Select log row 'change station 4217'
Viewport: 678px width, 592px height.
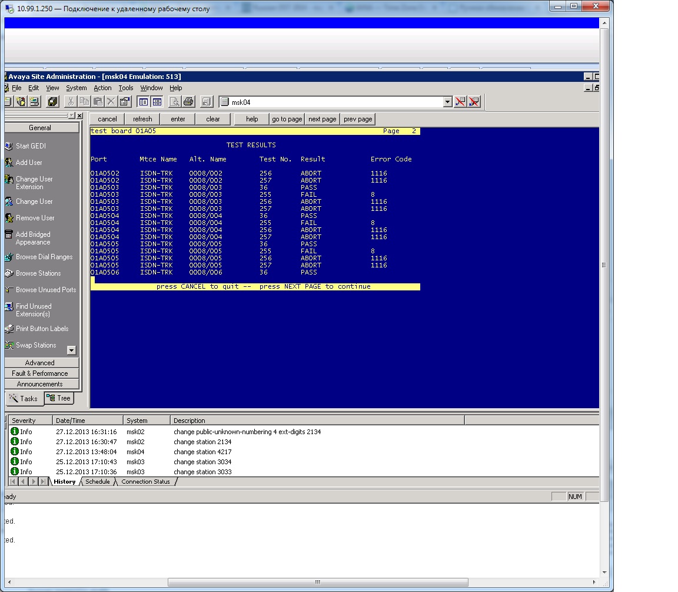[x=303, y=452]
